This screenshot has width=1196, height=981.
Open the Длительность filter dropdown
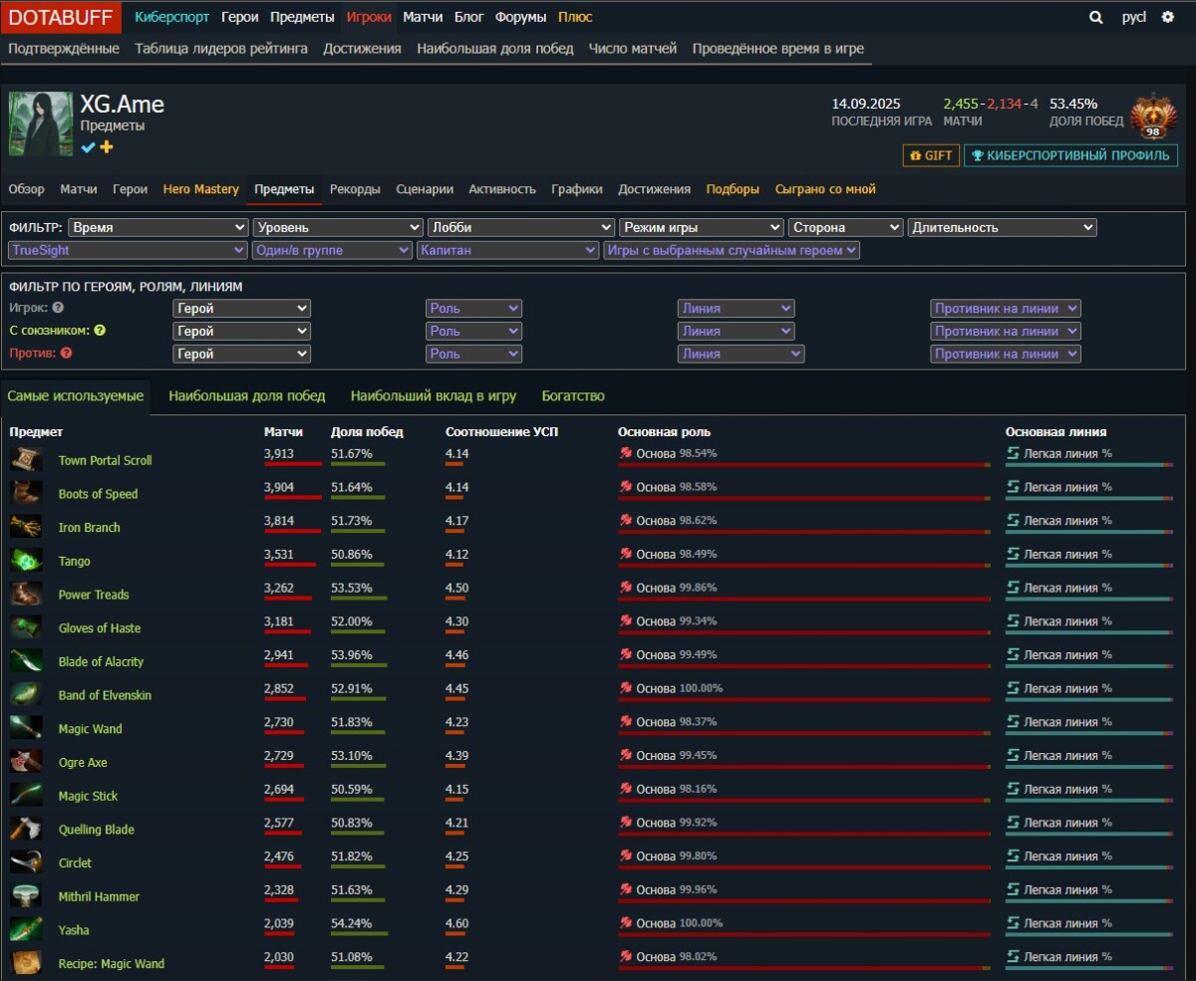pos(1003,227)
